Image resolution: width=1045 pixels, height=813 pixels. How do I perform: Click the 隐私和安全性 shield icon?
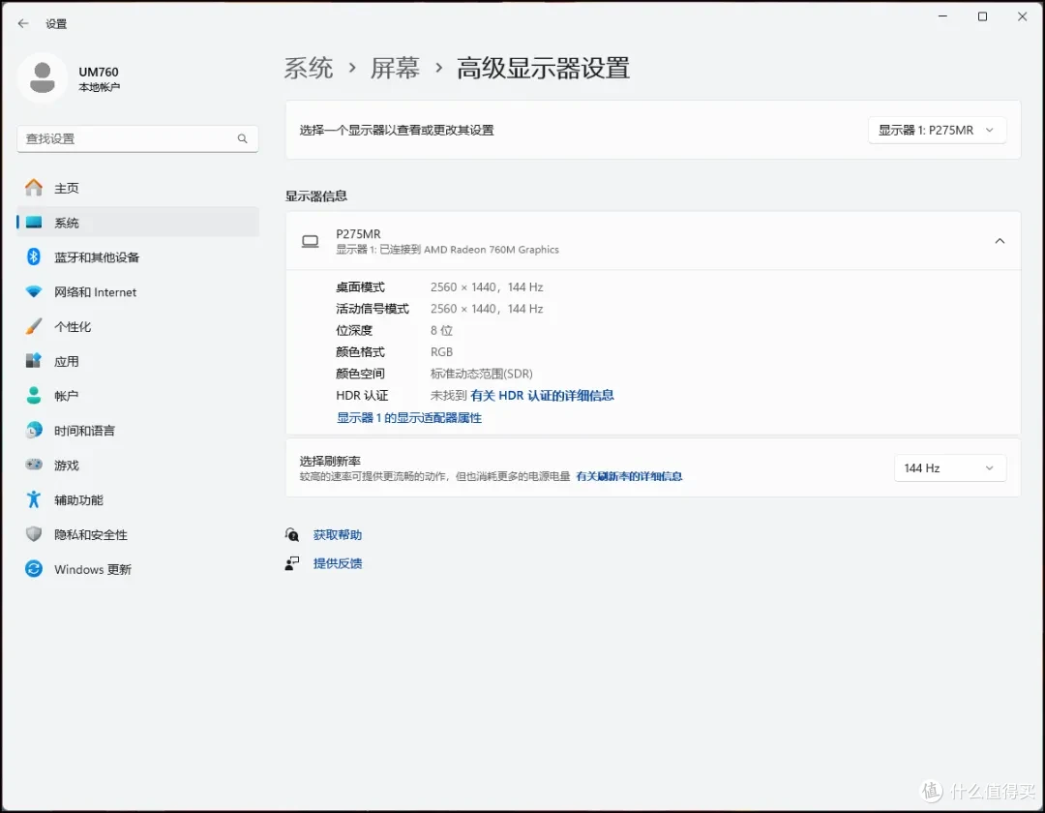[34, 534]
